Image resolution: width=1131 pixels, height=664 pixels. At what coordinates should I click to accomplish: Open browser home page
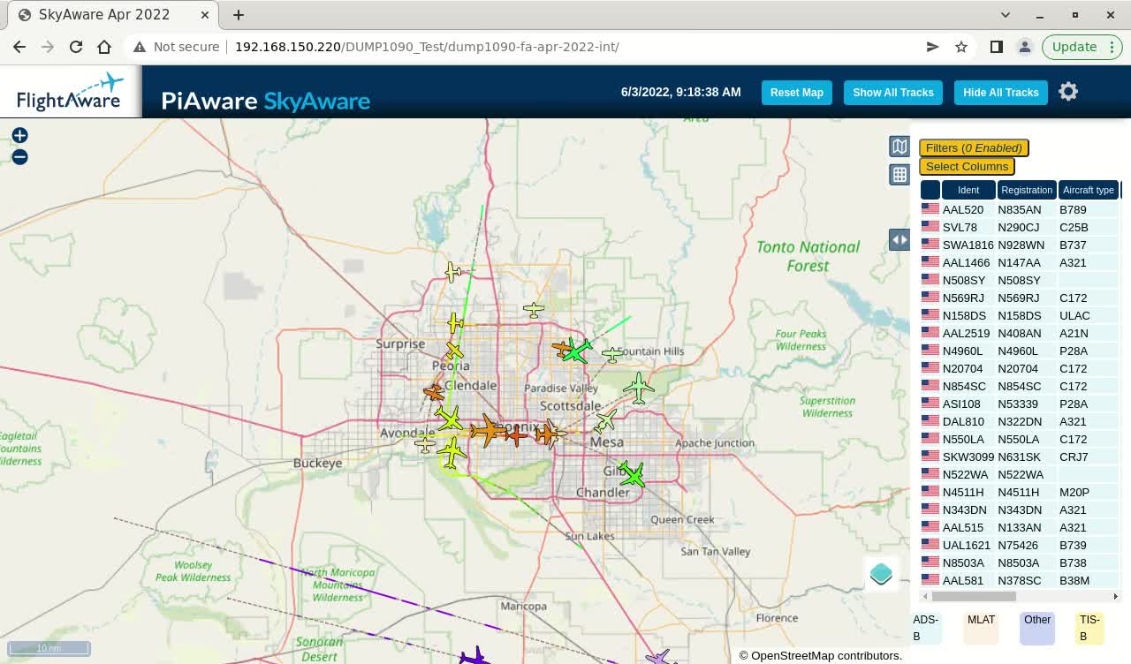pos(104,47)
